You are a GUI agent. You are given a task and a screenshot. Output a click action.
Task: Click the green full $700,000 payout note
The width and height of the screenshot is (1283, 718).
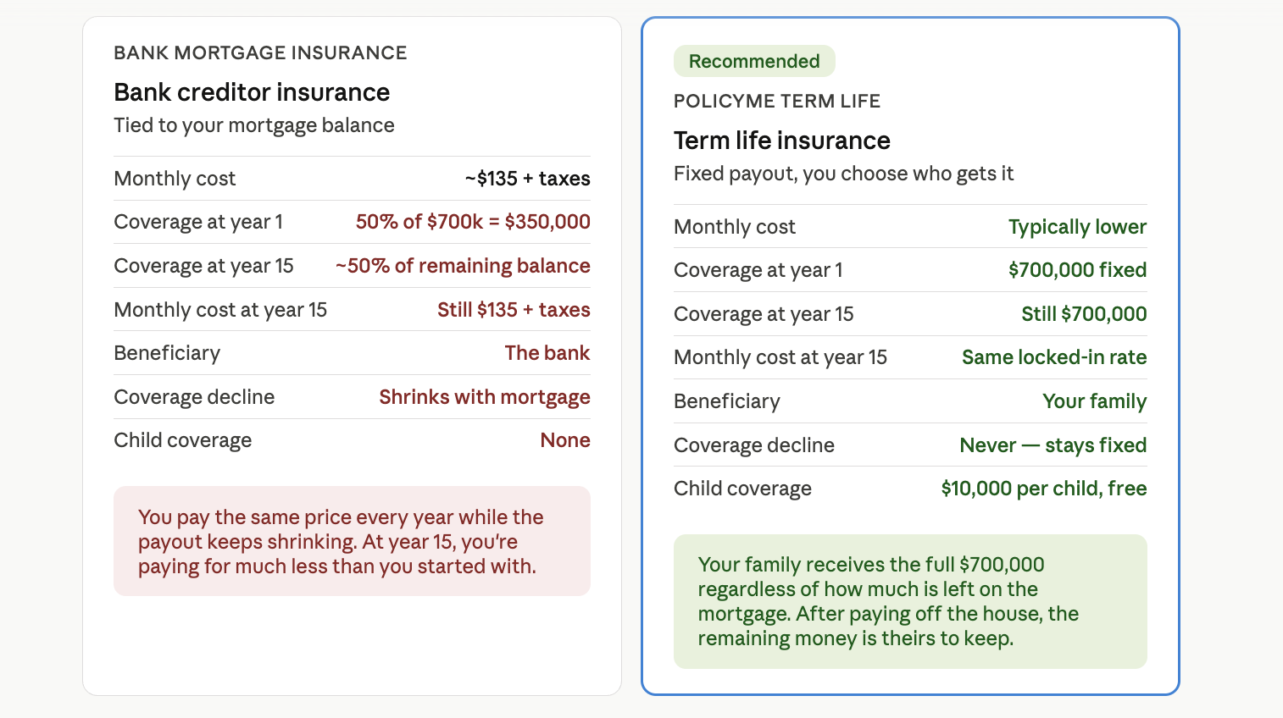(910, 601)
